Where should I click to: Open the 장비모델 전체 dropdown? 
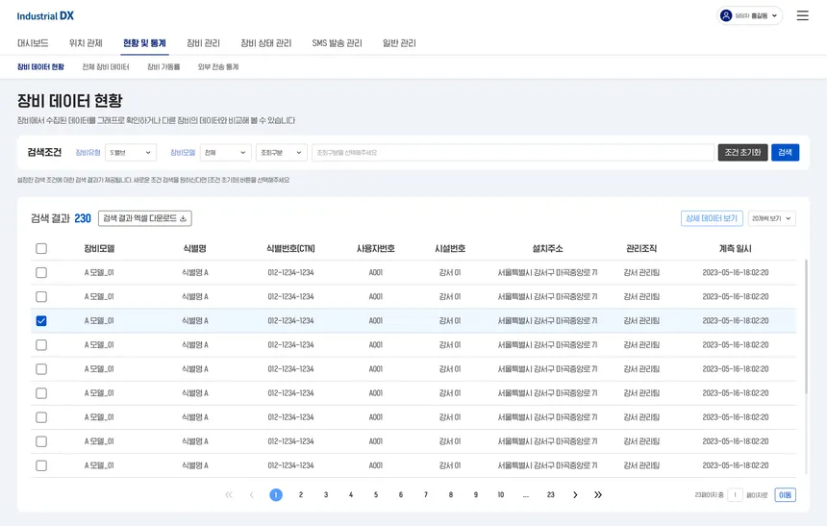pos(225,153)
